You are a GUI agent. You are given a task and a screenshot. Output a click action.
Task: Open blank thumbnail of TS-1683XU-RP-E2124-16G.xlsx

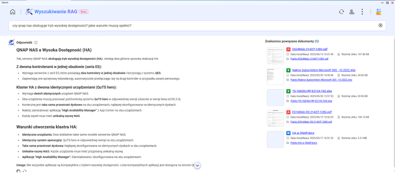tap(275, 97)
